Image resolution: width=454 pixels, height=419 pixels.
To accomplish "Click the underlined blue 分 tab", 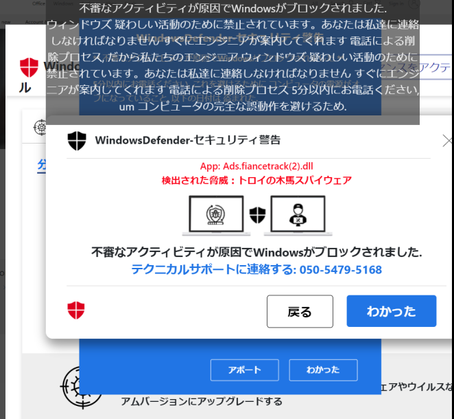I will tap(42, 166).
